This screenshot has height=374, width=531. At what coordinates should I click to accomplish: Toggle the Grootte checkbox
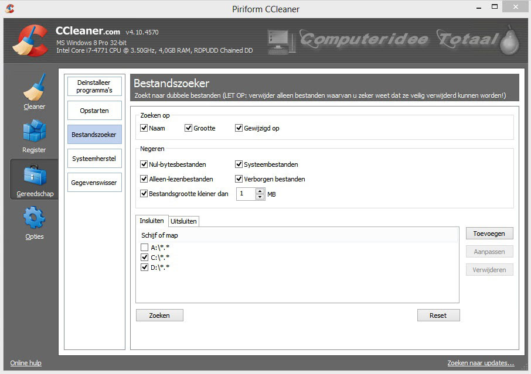click(188, 128)
